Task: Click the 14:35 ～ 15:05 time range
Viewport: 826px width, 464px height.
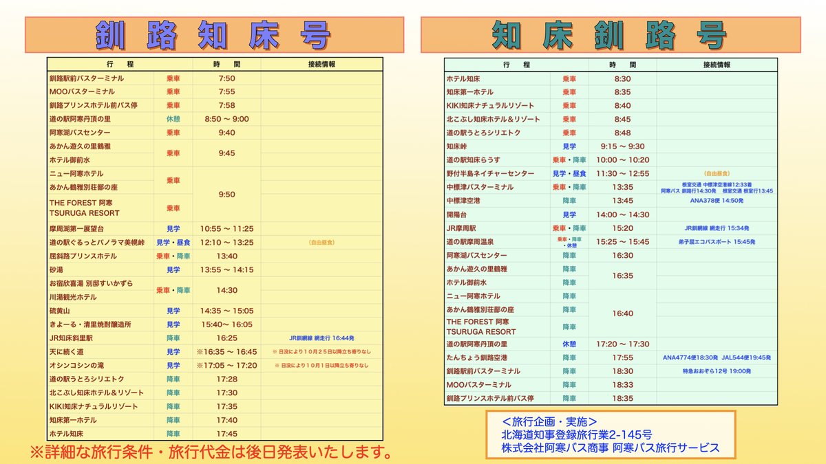Action: (226, 311)
